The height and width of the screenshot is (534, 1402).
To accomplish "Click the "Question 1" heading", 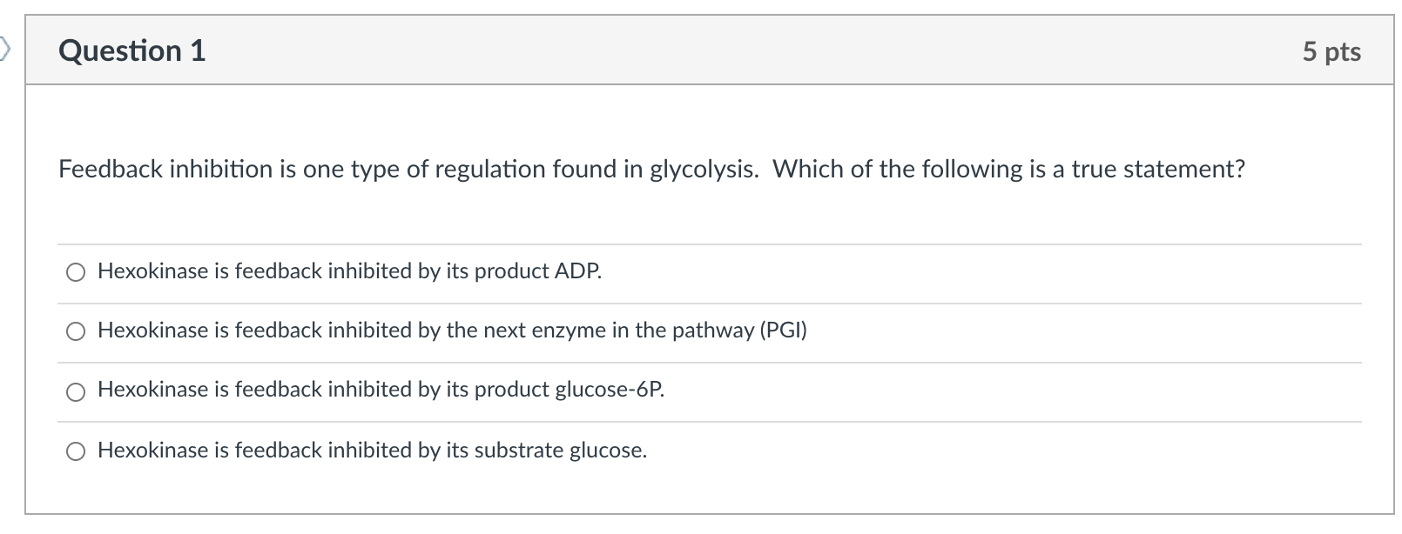I will pyautogui.click(x=132, y=50).
